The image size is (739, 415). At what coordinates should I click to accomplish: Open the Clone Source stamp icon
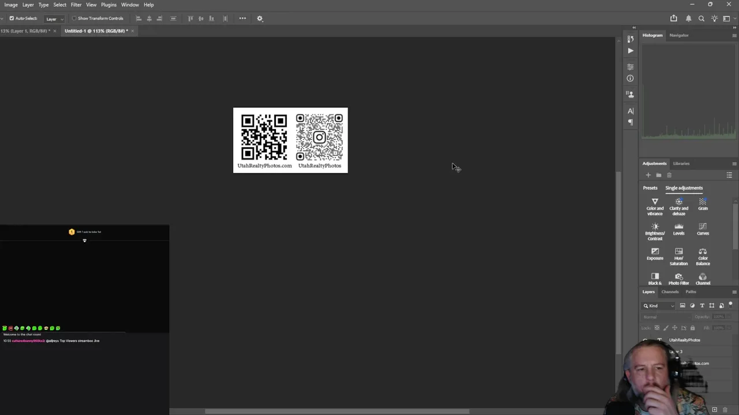[x=630, y=94]
